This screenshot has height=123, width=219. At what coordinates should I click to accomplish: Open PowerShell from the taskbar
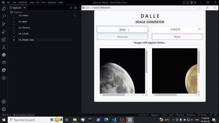pos(98,120)
